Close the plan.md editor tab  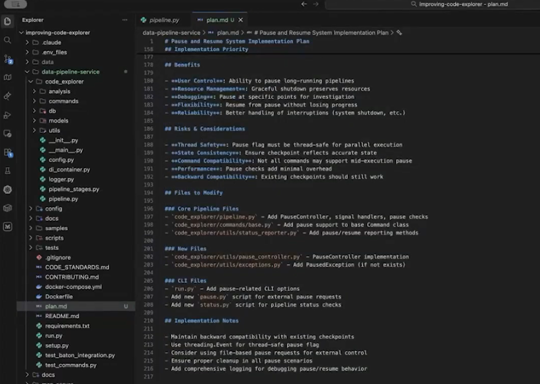[240, 20]
